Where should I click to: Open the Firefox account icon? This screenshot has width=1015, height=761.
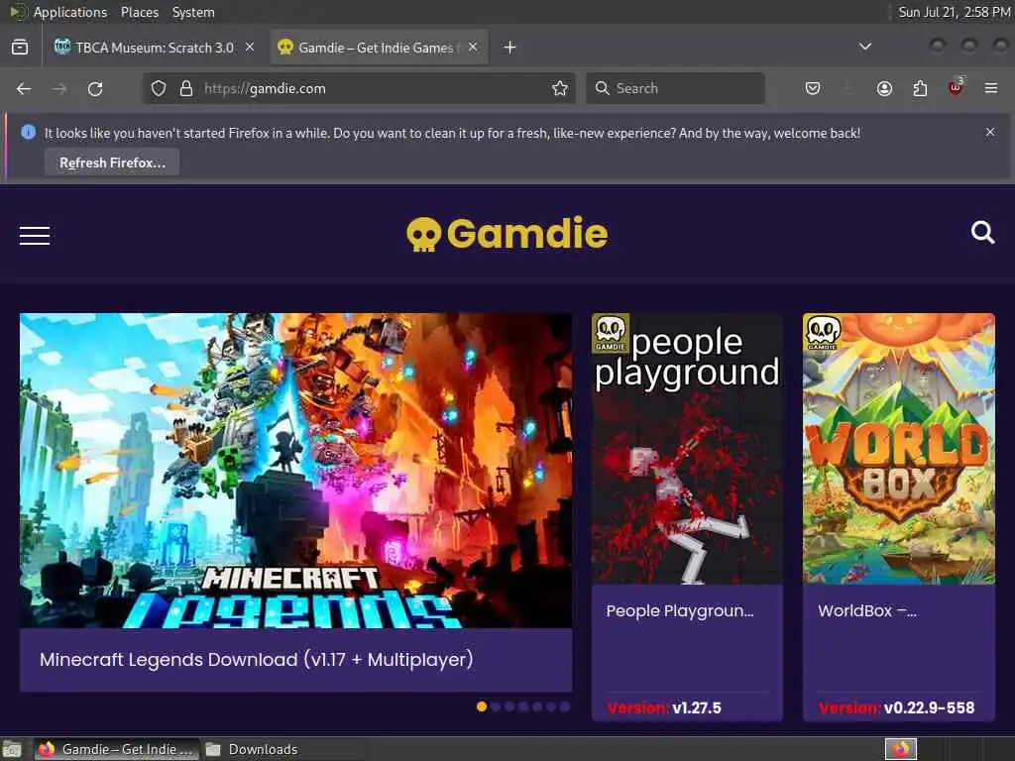pyautogui.click(x=884, y=88)
